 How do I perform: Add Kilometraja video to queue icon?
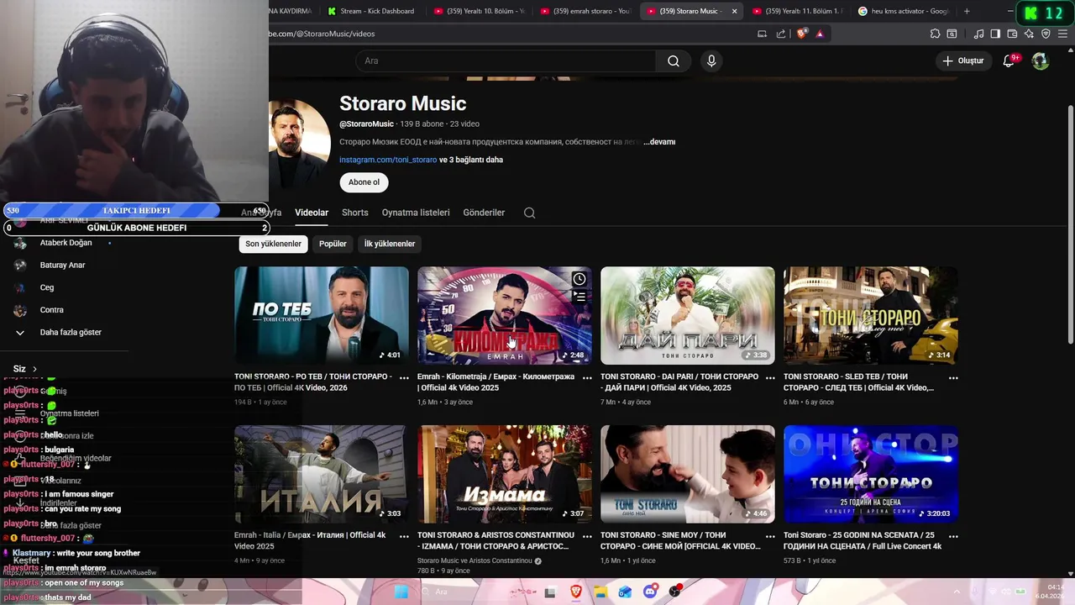click(x=579, y=297)
